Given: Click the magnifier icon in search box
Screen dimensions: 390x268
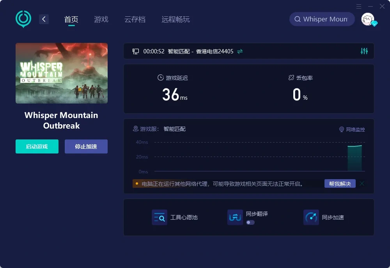Looking at the screenshot, I should pyautogui.click(x=298, y=19).
